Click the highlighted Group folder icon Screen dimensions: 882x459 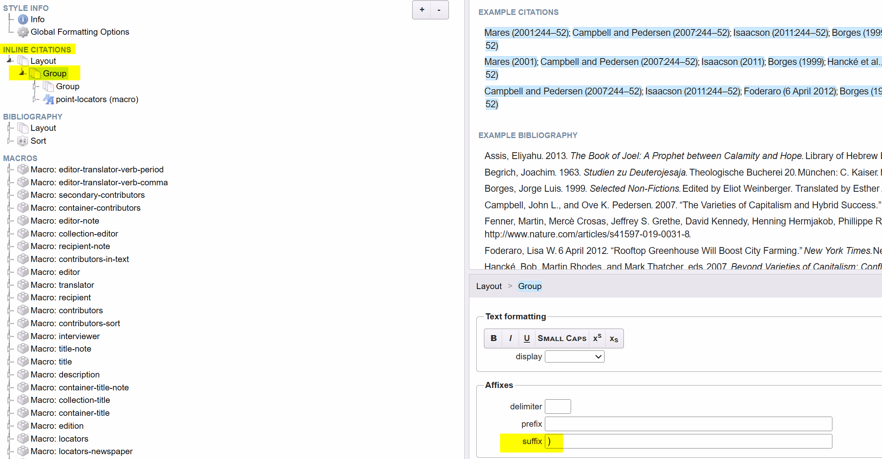coord(35,73)
